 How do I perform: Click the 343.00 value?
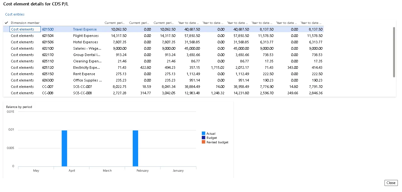[x=292, y=68]
